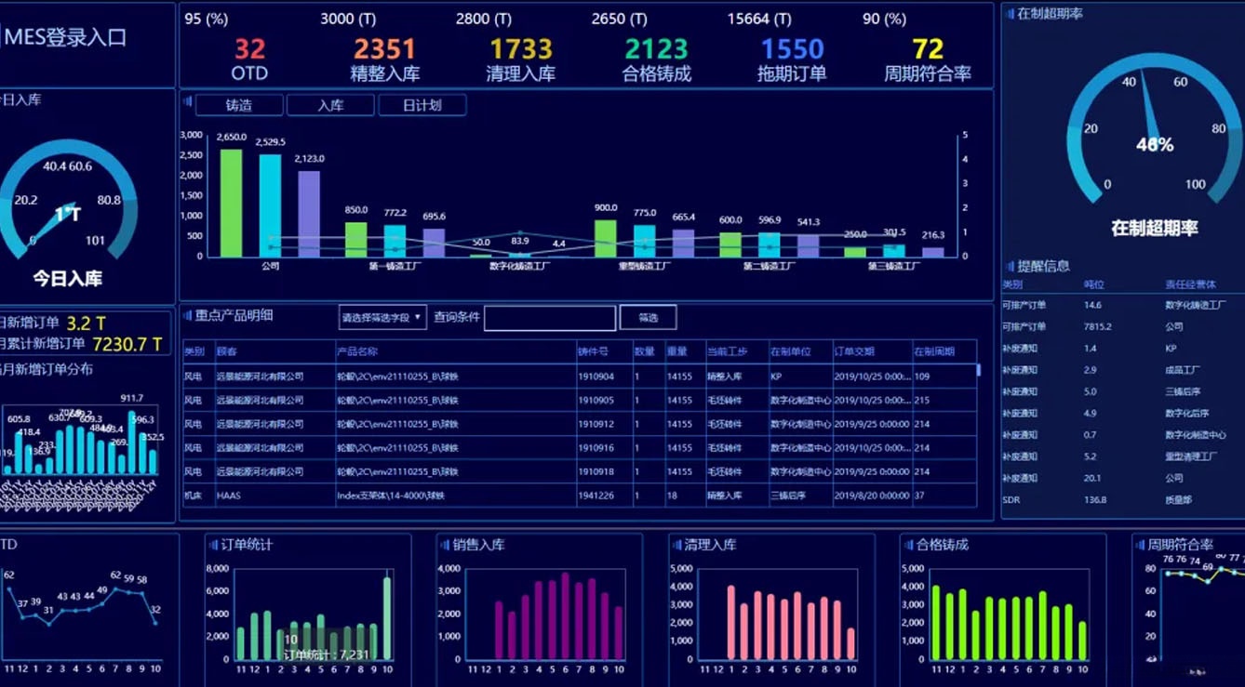Click the 提醒信息 panel header icon
This screenshot has width=1245, height=687.
tap(1010, 269)
